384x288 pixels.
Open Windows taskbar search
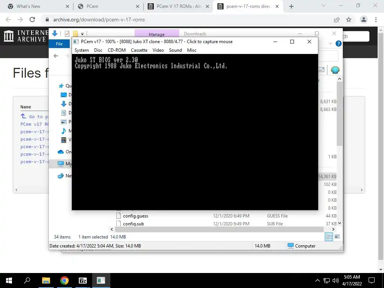(27, 280)
